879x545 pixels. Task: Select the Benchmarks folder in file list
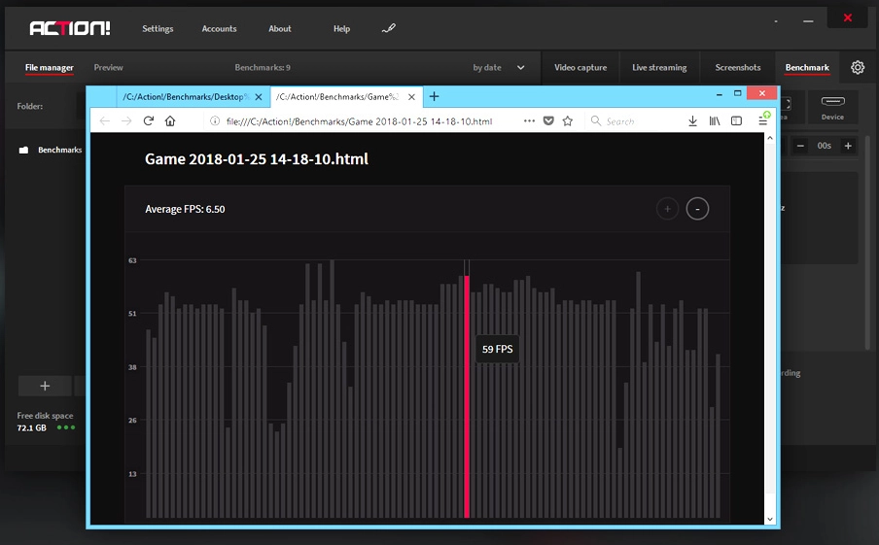click(x=51, y=150)
